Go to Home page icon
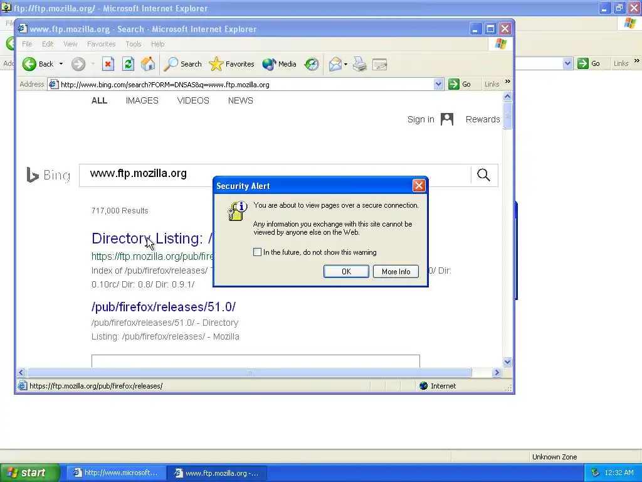 [x=148, y=64]
